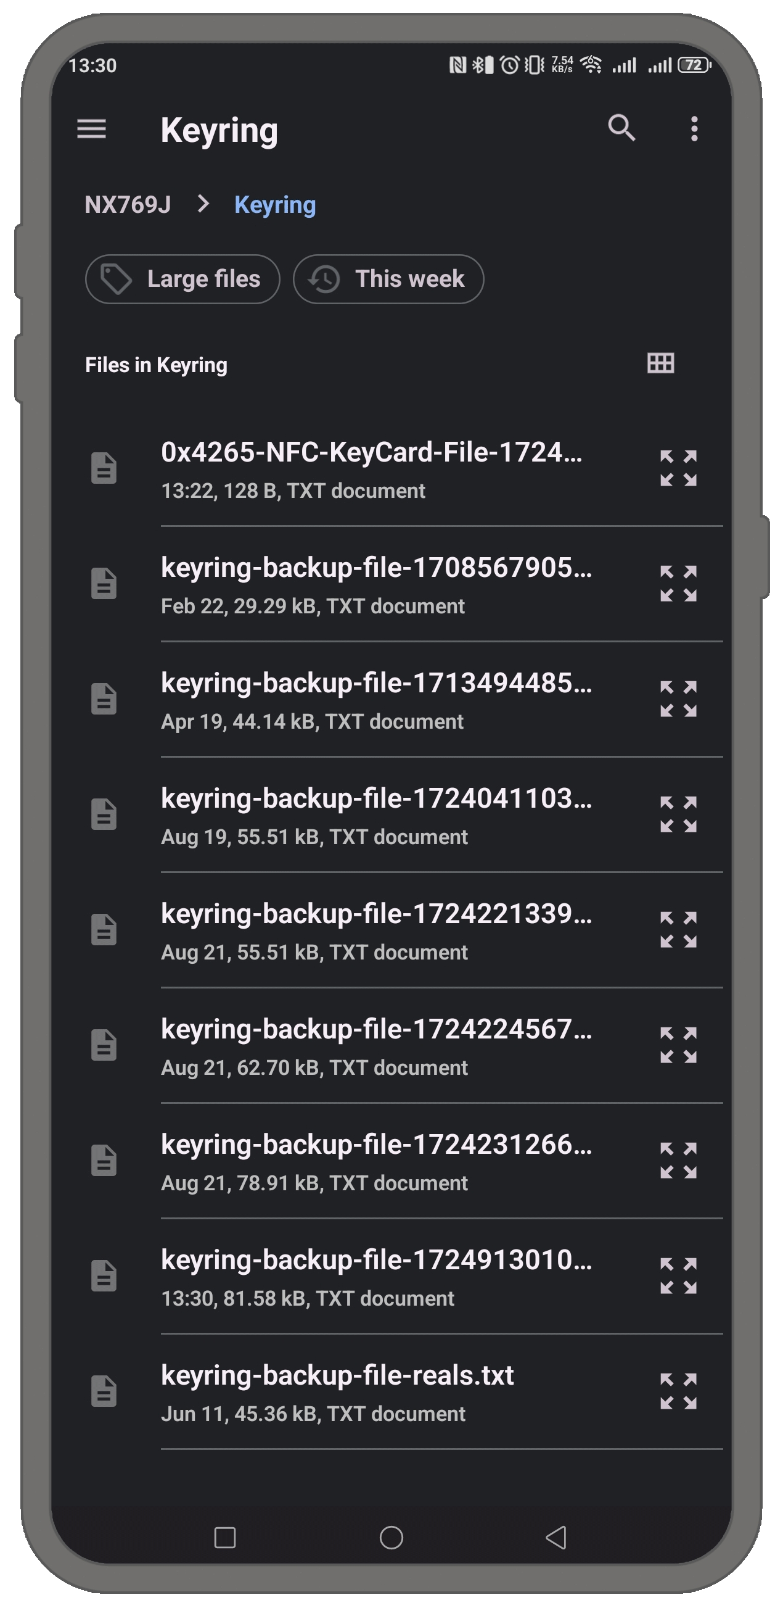This screenshot has height=1608, width=783.
Task: Switch to grid view layout
Action: pyautogui.click(x=661, y=363)
